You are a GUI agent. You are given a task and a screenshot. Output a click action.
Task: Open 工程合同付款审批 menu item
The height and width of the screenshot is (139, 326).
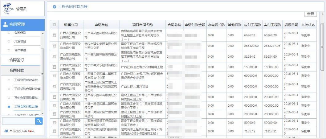pos(26,80)
